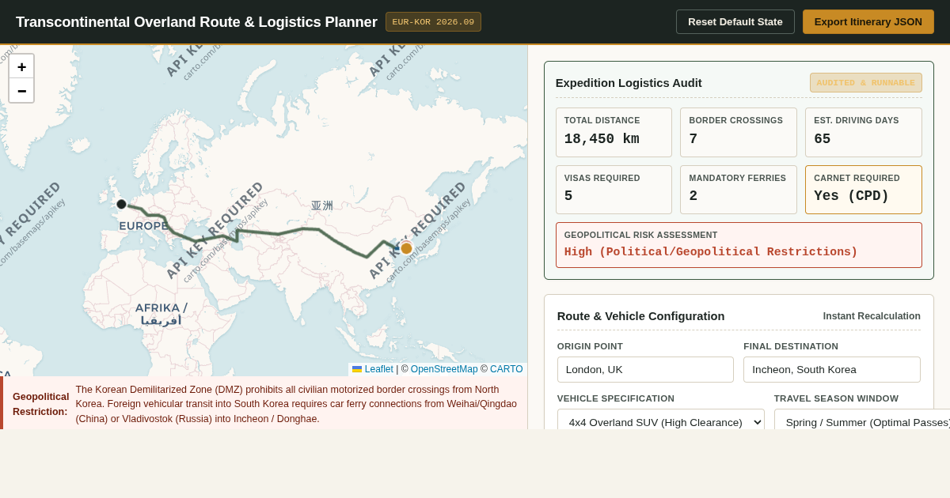Reset the planner to default state
This screenshot has width=950, height=498.
735,21
